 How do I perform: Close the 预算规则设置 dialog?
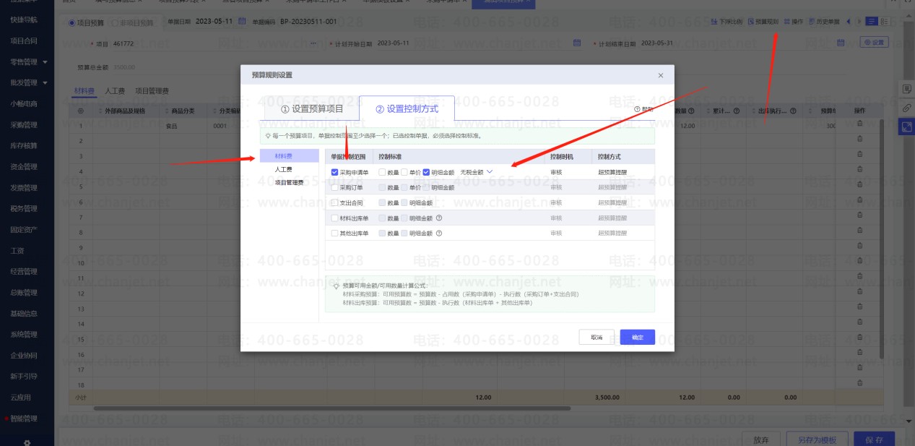click(660, 75)
